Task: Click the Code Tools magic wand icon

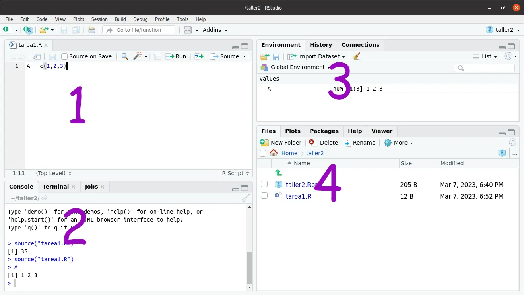Action: 138,56
